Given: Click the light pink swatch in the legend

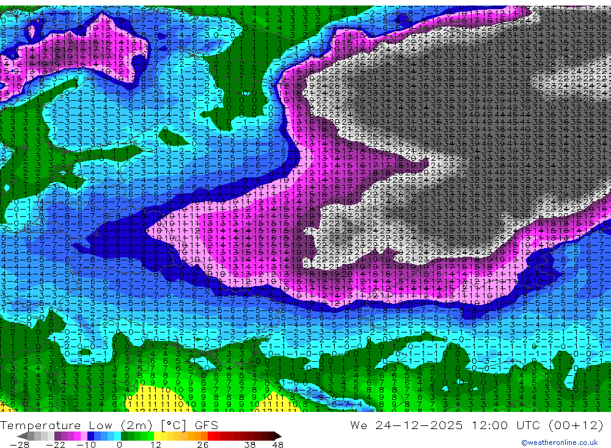Looking at the screenshot, I should click(x=84, y=436).
